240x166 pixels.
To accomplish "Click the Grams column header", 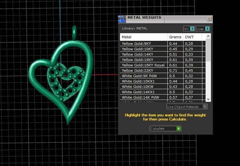I will tap(175, 37).
